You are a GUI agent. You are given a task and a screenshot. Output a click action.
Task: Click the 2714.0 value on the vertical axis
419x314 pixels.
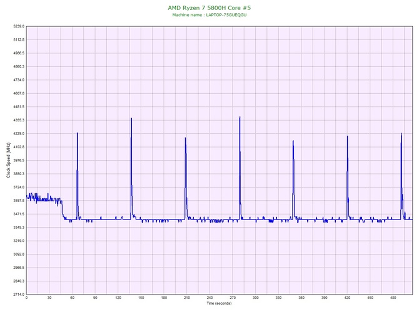click(x=19, y=294)
